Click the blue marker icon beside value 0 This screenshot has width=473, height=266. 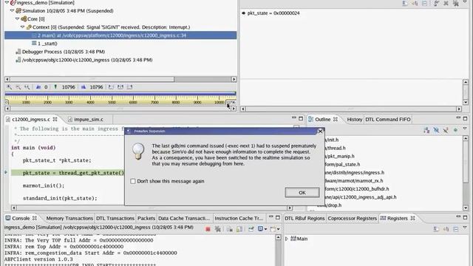38,87
